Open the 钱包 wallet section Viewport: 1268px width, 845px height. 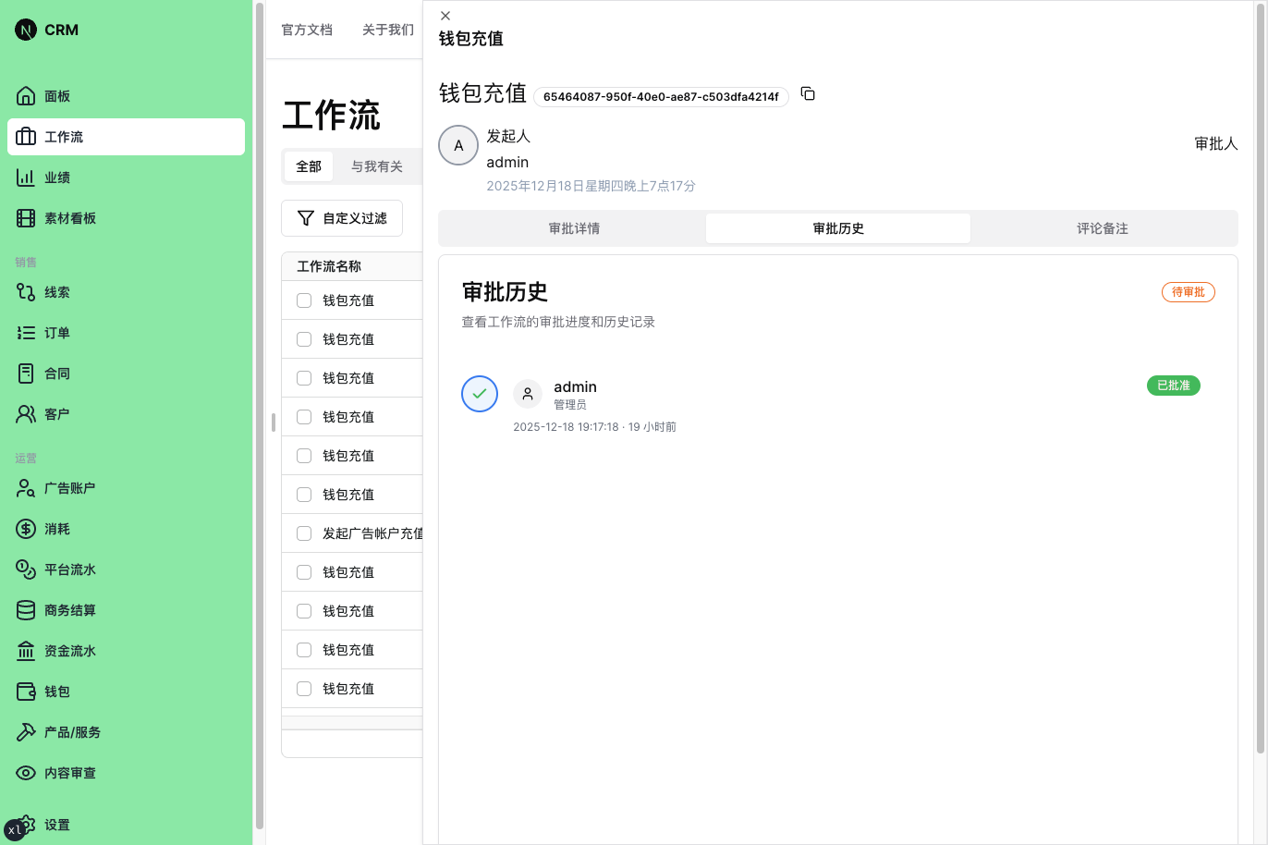pyautogui.click(x=55, y=692)
